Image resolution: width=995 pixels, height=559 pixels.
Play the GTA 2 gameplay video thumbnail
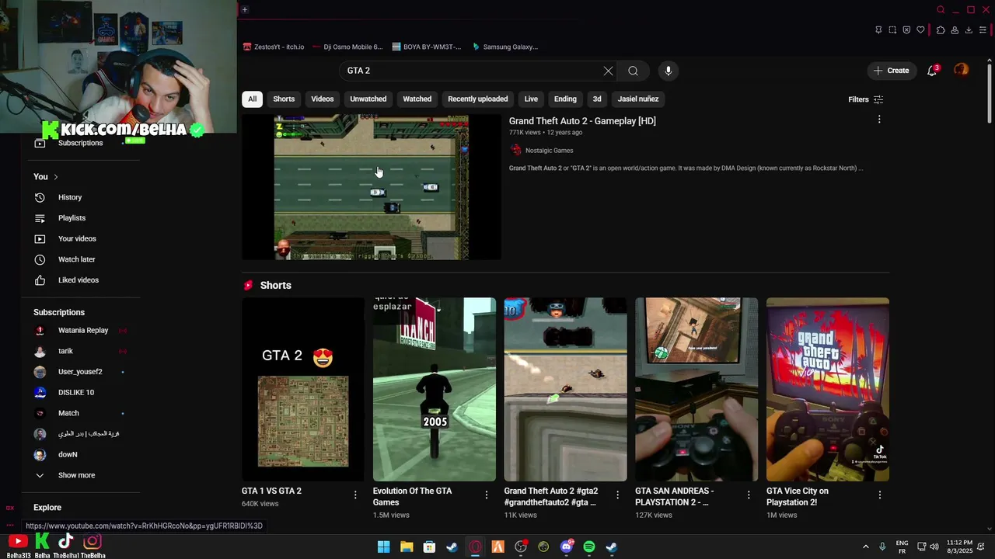tap(372, 187)
